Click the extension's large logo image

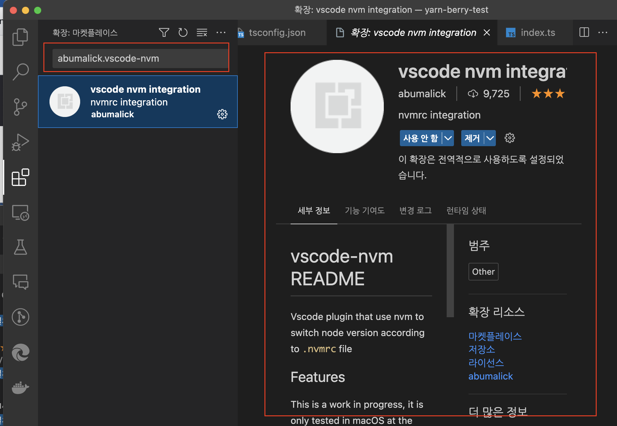337,106
